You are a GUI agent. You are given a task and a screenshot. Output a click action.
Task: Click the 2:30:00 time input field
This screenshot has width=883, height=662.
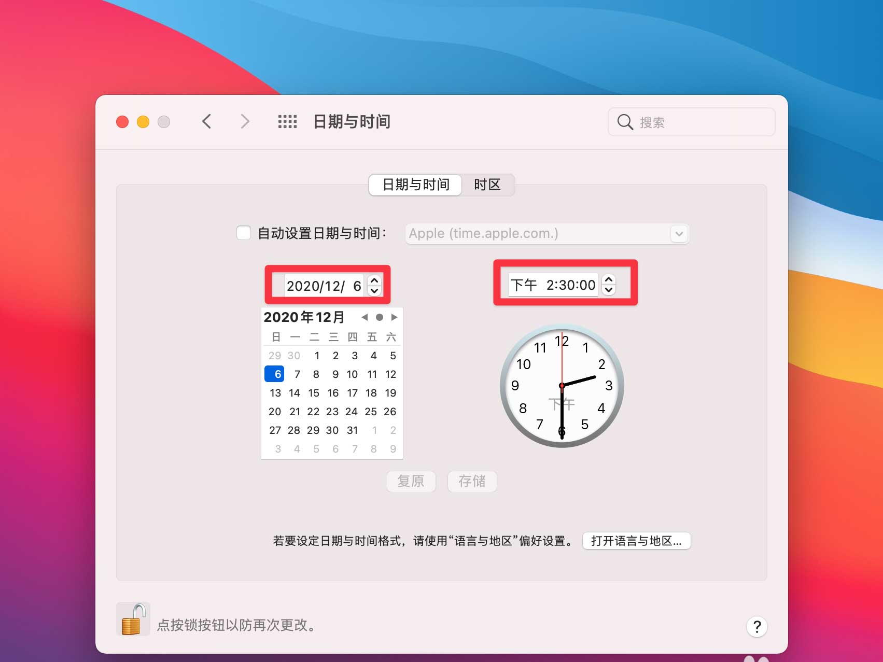(x=553, y=285)
